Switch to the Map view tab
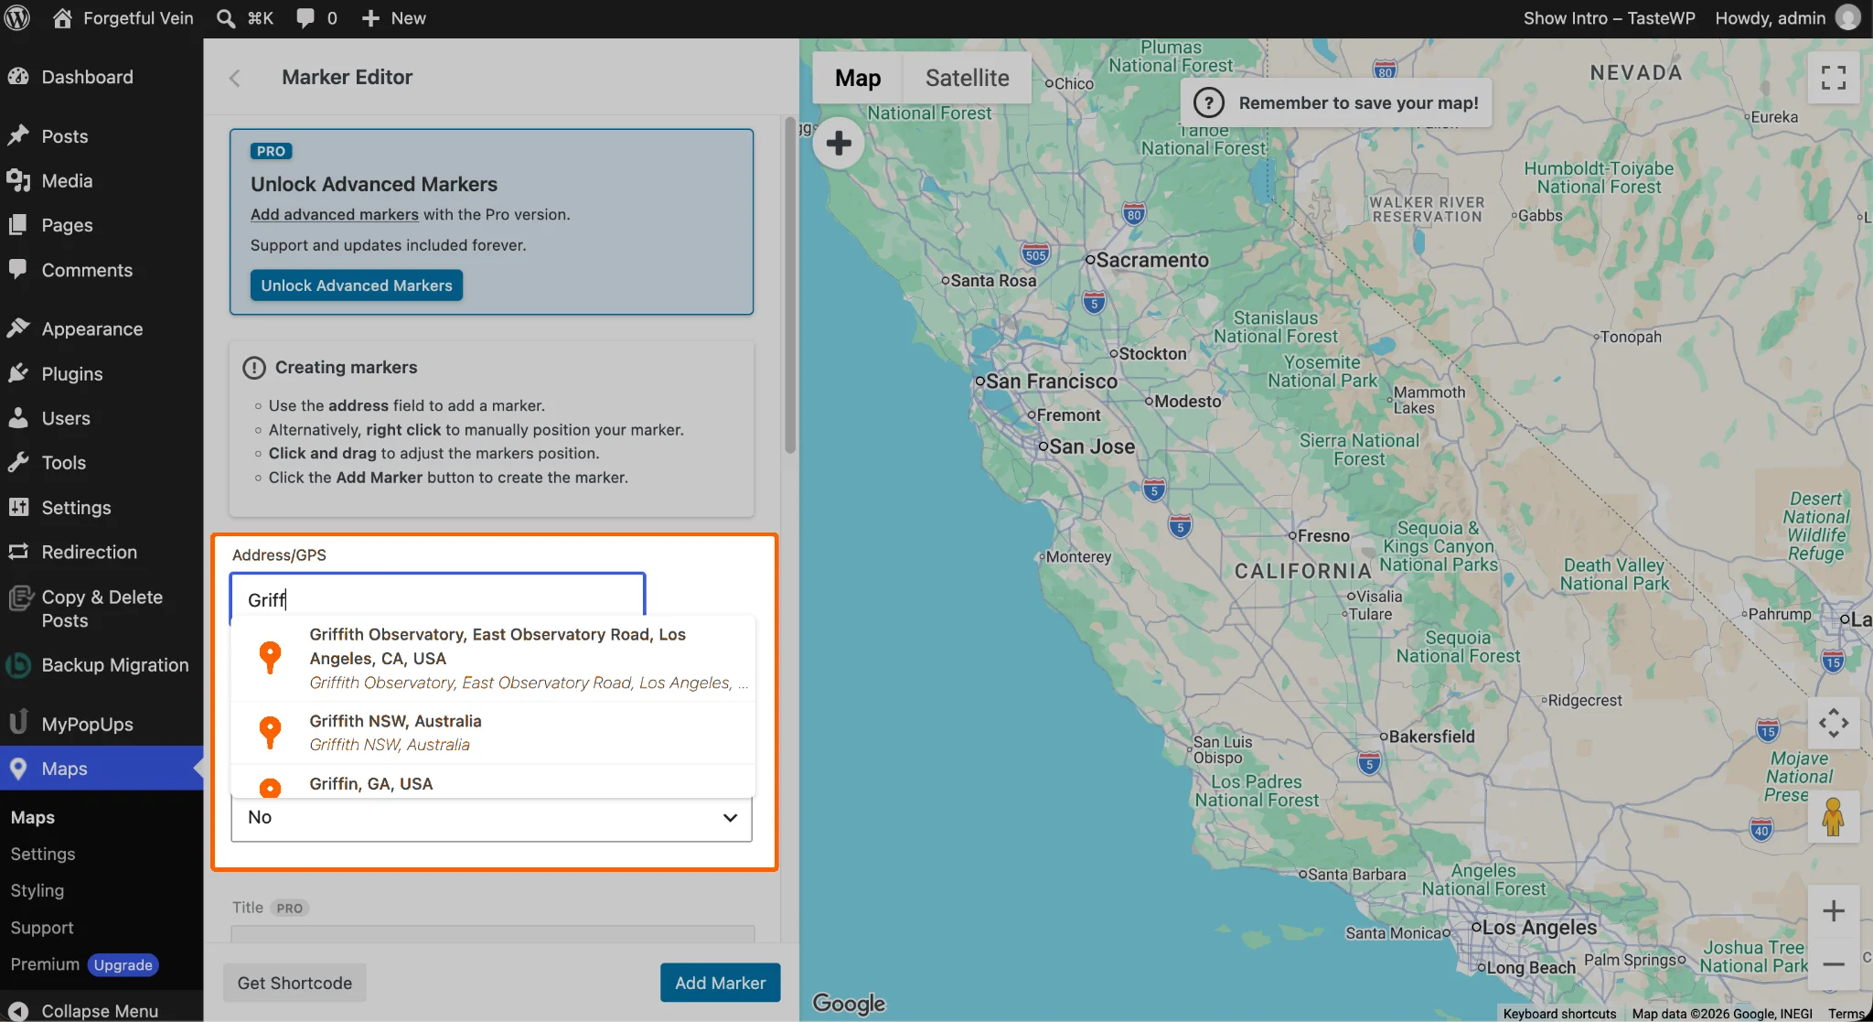 pos(858,78)
